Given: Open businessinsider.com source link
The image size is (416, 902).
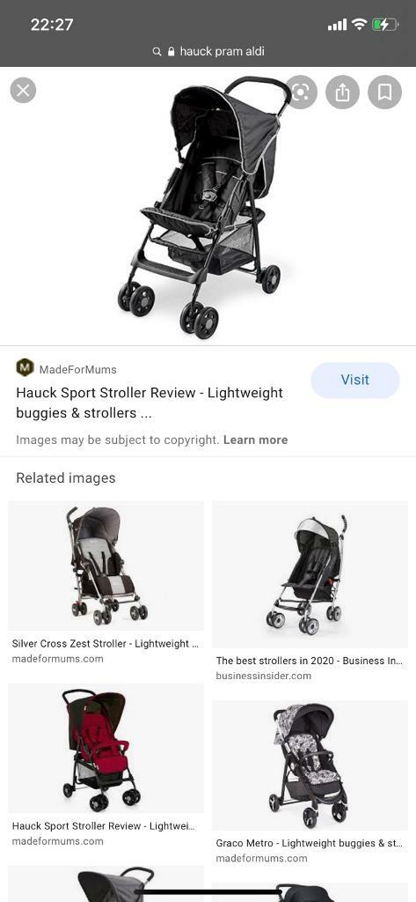Looking at the screenshot, I should [x=264, y=676].
